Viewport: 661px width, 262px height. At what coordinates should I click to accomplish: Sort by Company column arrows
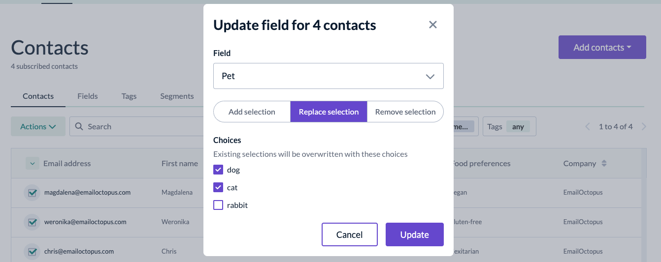coord(604,163)
